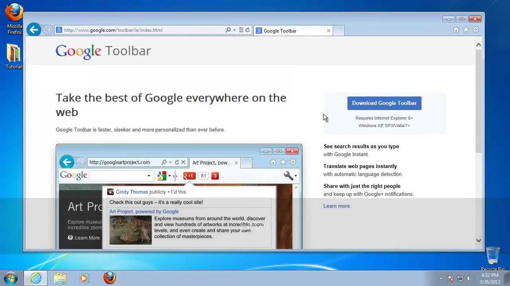510x286 pixels.
Task: Click the 81 share count box
Action: coord(203,176)
